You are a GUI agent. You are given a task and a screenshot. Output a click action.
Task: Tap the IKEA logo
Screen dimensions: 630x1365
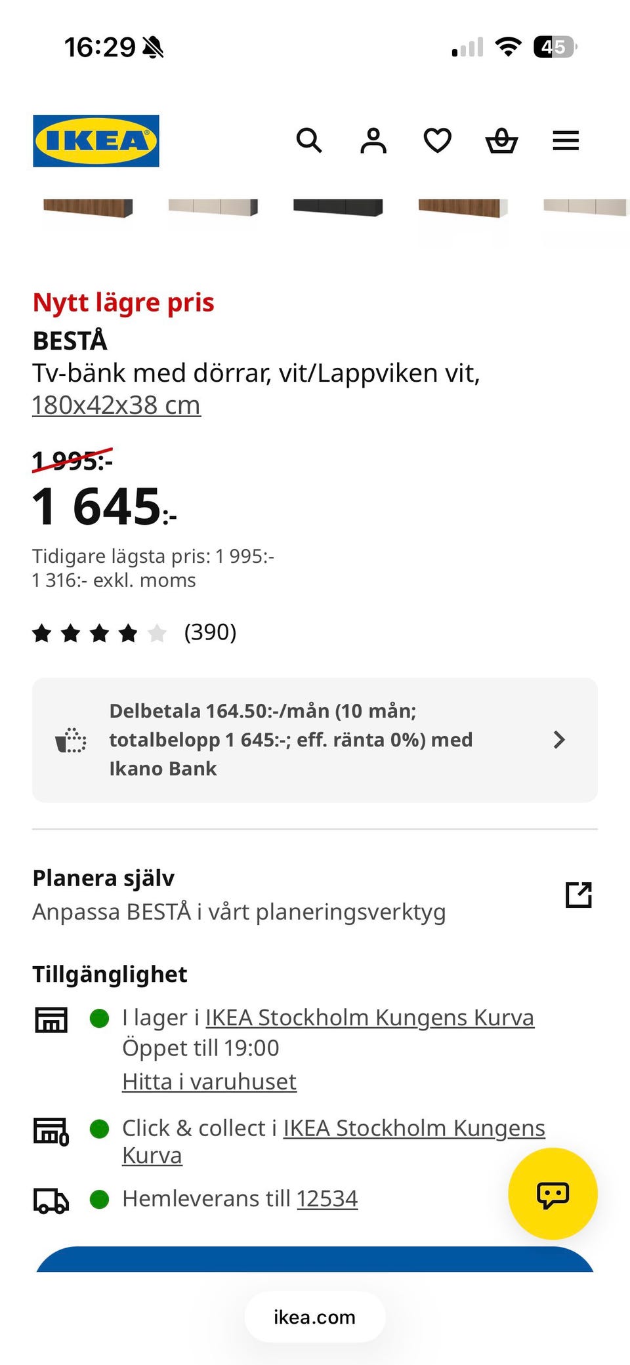tap(96, 141)
